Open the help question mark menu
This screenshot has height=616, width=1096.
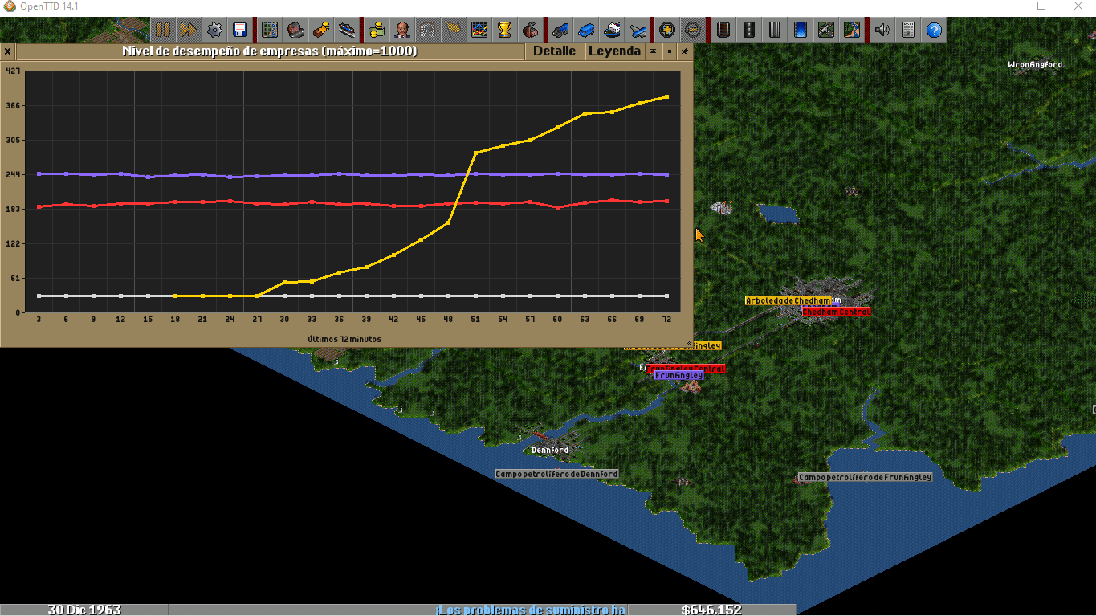point(934,31)
